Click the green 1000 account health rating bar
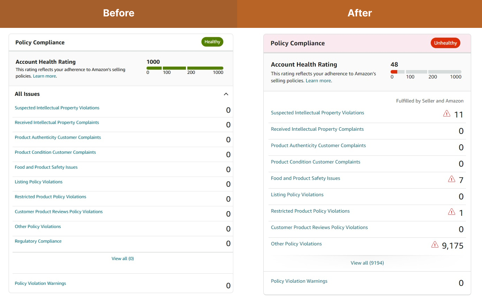This screenshot has width=482, height=297. pyautogui.click(x=185, y=68)
